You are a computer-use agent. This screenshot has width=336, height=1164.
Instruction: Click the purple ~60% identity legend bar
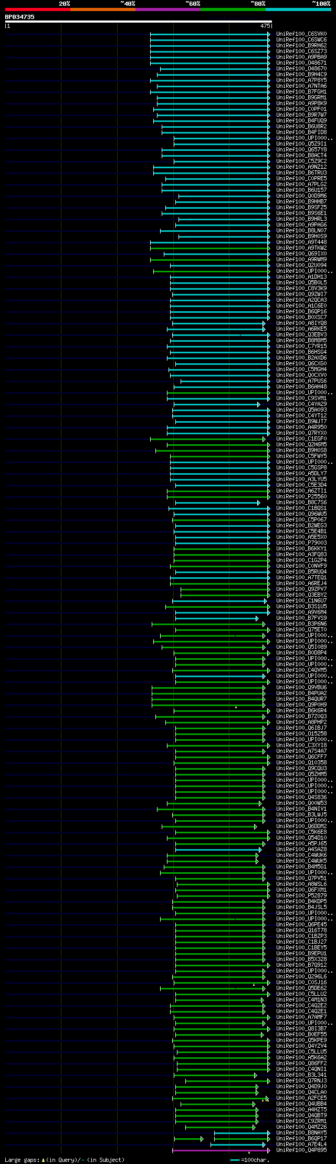[x=167, y=9]
